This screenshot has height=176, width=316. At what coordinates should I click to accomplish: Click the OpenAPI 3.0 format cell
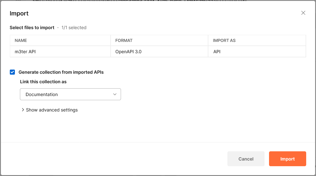pyautogui.click(x=159, y=52)
